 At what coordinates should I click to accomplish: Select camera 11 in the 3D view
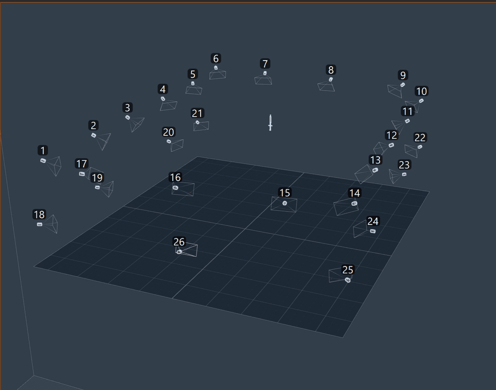coord(407,121)
